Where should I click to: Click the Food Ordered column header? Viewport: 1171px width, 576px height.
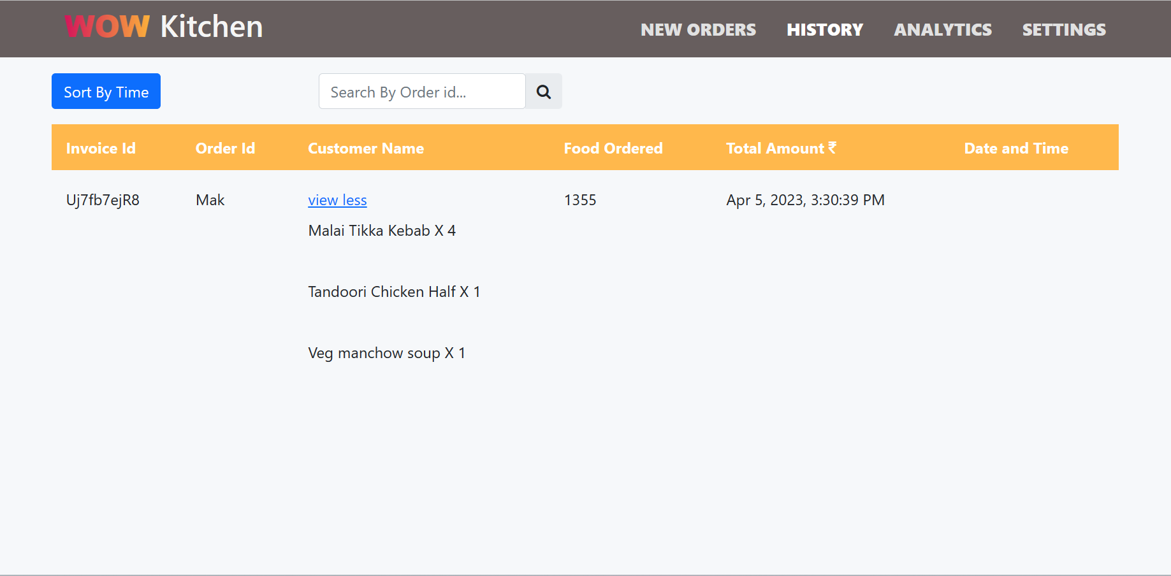coord(613,148)
